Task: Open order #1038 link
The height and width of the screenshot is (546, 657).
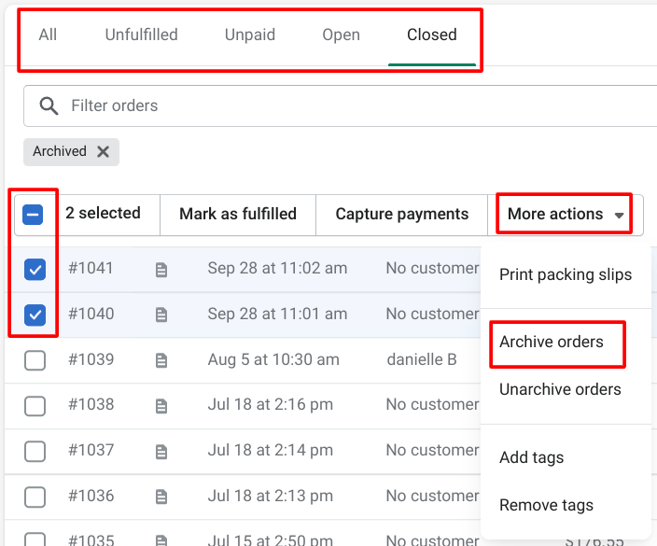Action: coord(91,405)
